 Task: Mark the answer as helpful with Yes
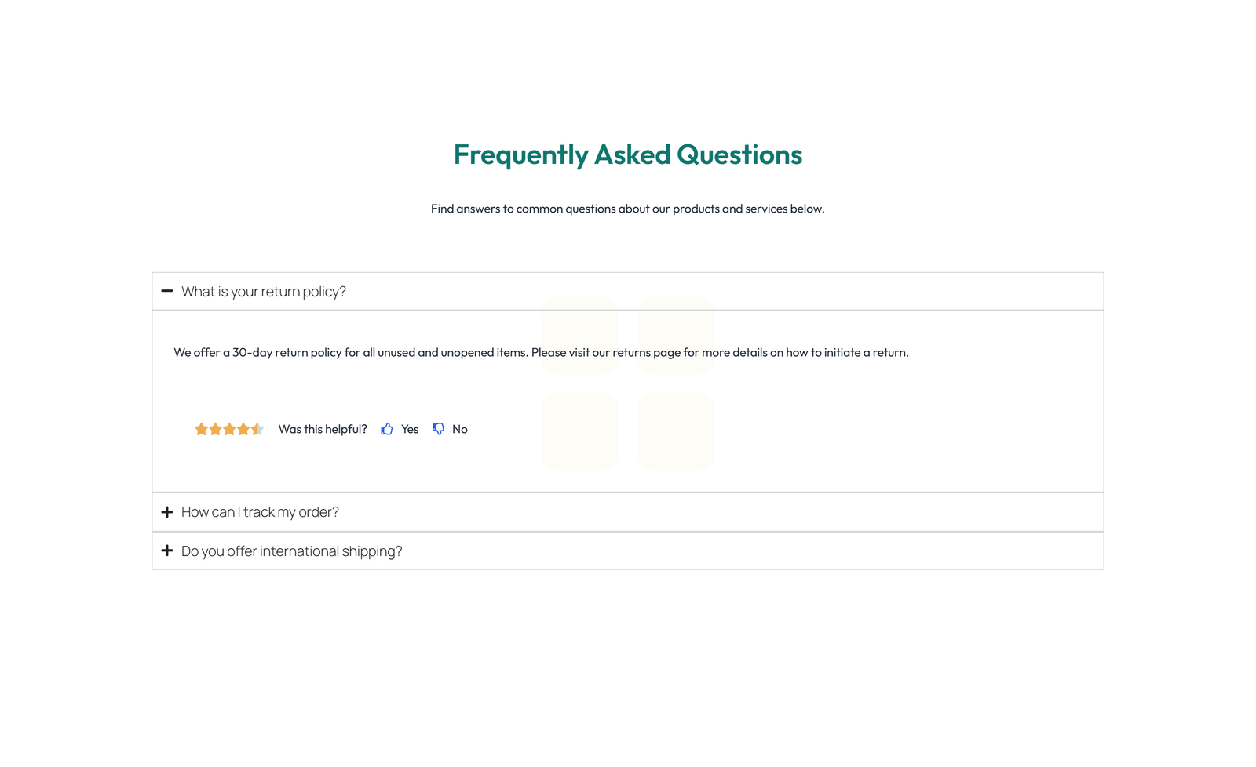pyautogui.click(x=410, y=429)
